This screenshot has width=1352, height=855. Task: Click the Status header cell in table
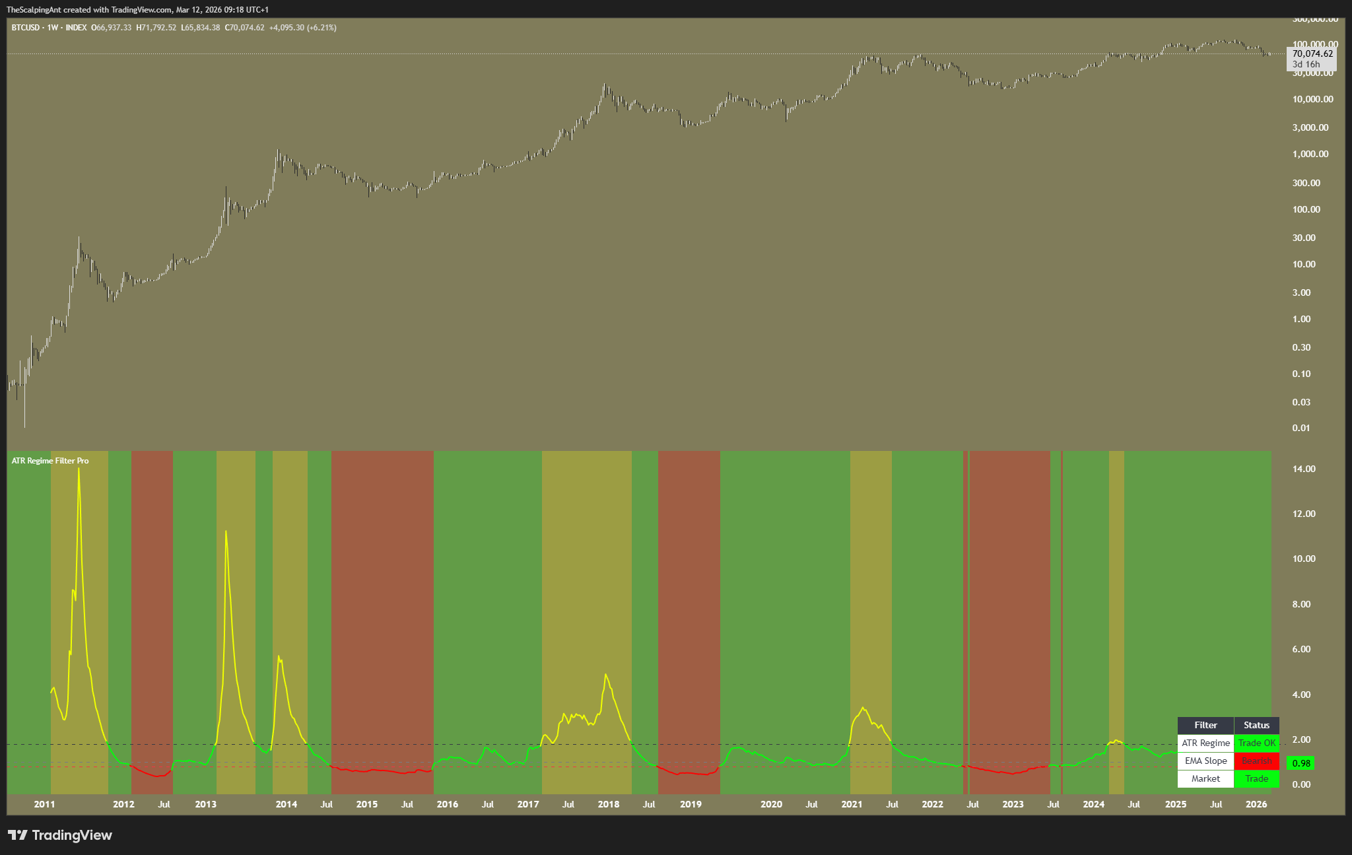click(x=1256, y=725)
